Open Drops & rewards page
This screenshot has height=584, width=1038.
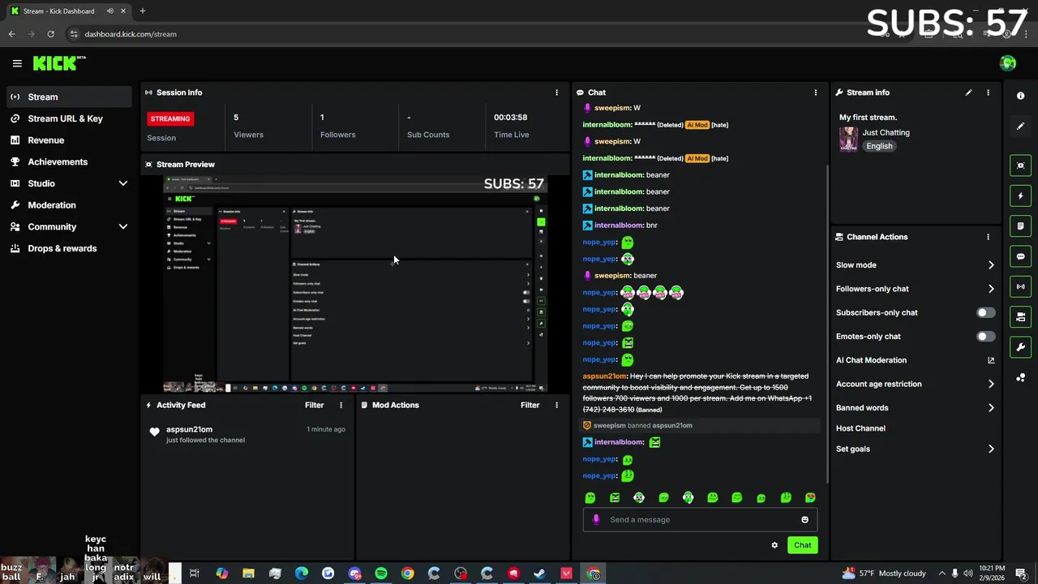click(69, 248)
